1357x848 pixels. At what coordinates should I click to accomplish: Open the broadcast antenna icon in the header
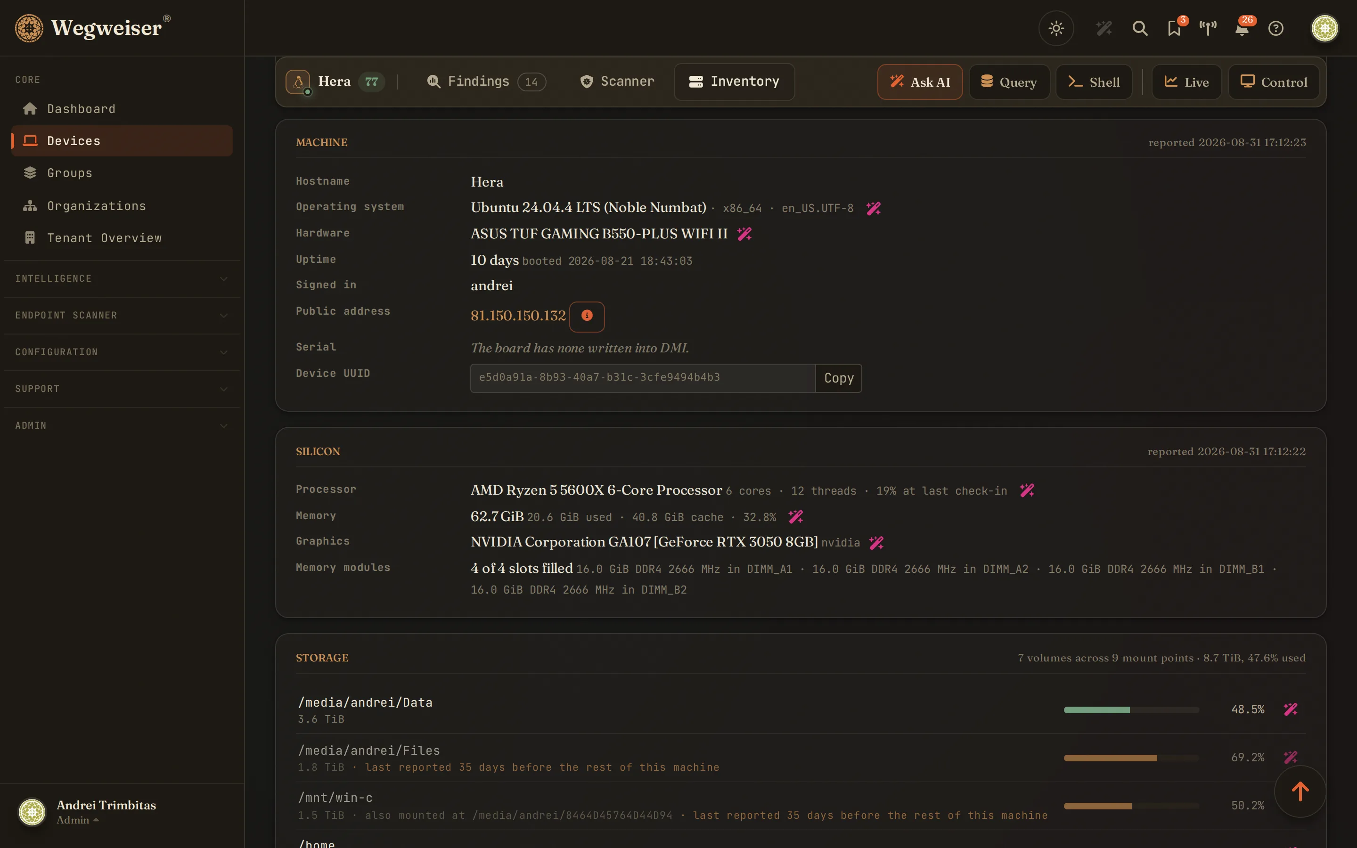coord(1208,28)
